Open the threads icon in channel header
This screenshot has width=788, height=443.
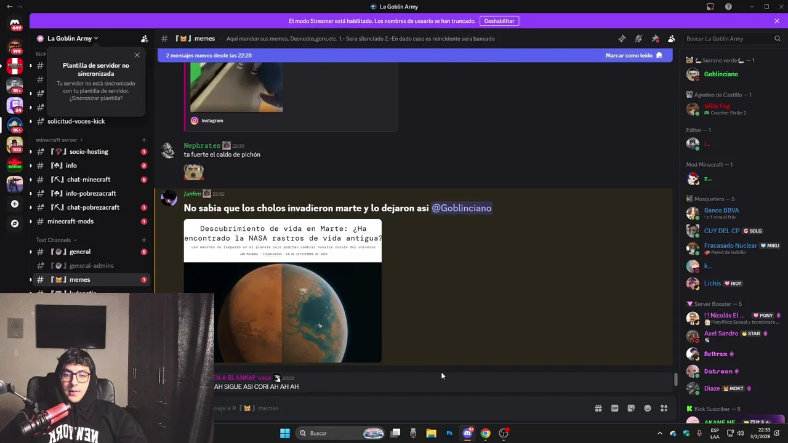click(x=622, y=38)
